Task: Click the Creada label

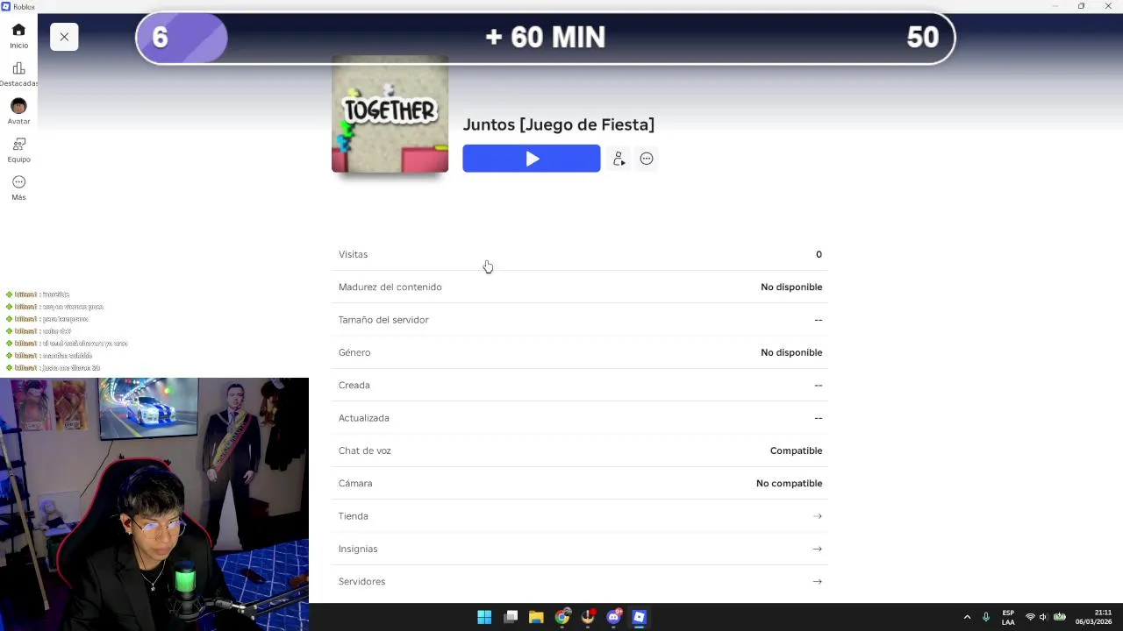Action: point(354,385)
